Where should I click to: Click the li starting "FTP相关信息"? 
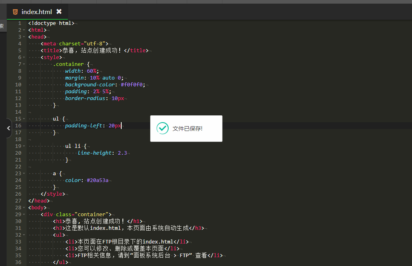(144, 256)
